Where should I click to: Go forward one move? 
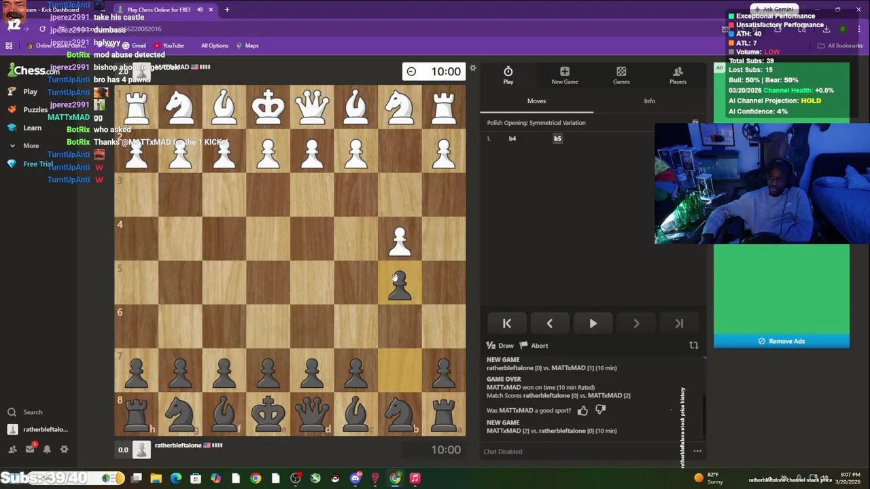636,324
